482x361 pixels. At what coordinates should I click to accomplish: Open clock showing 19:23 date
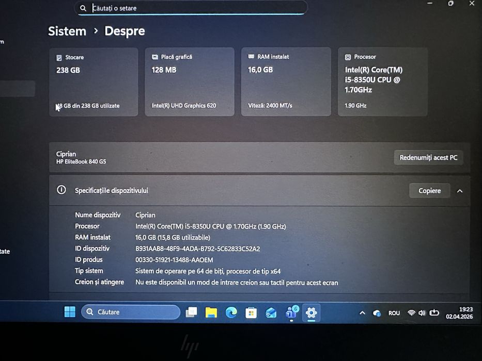click(x=459, y=313)
